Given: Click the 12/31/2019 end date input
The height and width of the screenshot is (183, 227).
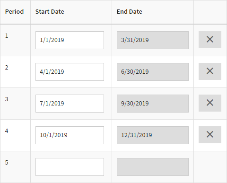Looking at the screenshot, I should coord(153,135).
